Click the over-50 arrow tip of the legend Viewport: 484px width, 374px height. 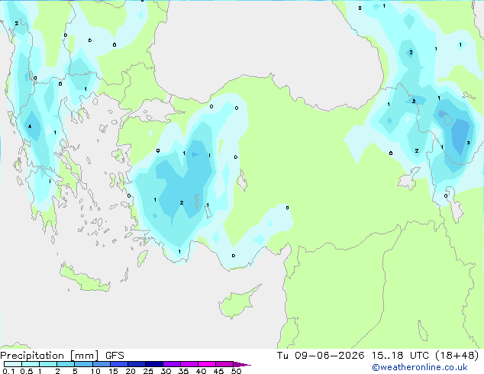(242, 364)
